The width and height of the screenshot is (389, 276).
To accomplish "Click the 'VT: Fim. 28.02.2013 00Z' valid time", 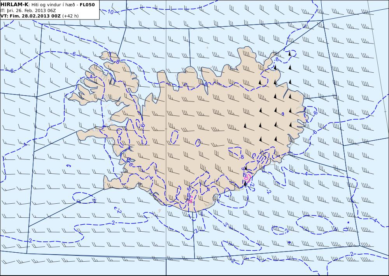I will (x=30, y=16).
